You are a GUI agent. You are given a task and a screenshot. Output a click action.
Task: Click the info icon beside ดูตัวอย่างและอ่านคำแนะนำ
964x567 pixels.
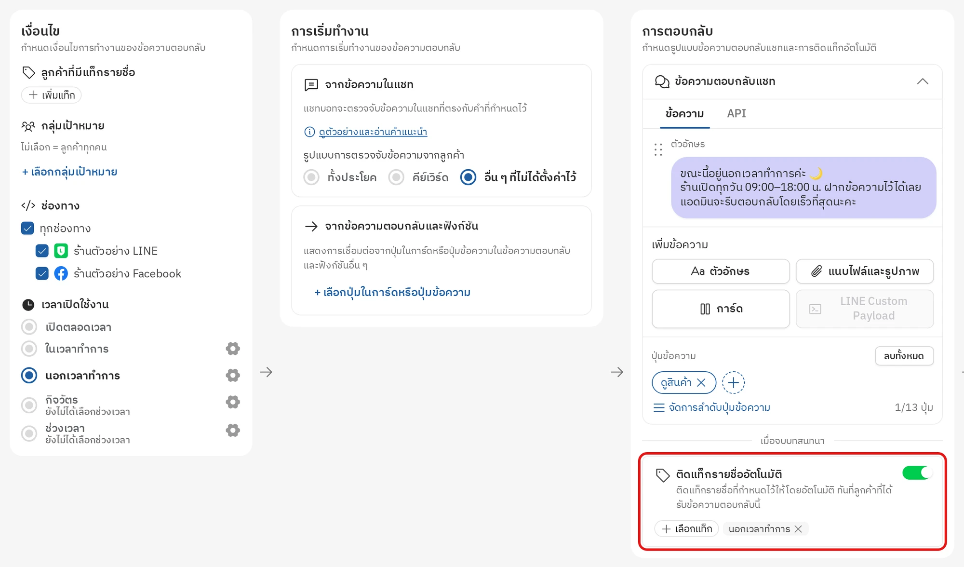coord(309,132)
